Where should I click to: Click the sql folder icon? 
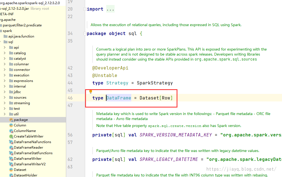pos(6,42)
